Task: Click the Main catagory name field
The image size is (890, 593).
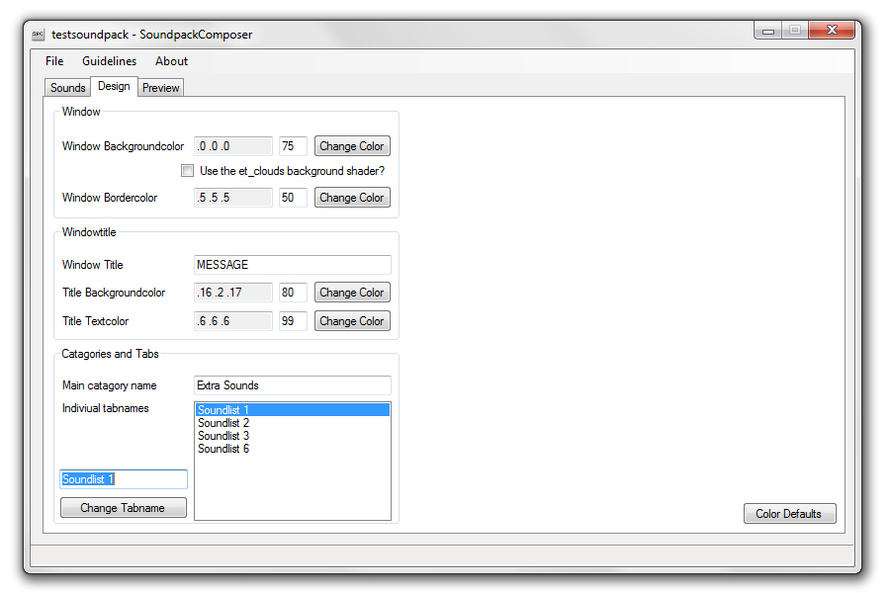Action: pyautogui.click(x=292, y=385)
